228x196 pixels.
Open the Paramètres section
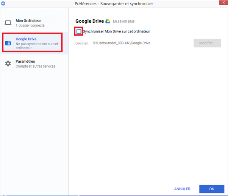coord(34,64)
